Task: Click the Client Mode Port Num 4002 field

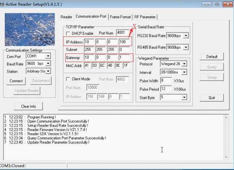Action: coord(122,79)
